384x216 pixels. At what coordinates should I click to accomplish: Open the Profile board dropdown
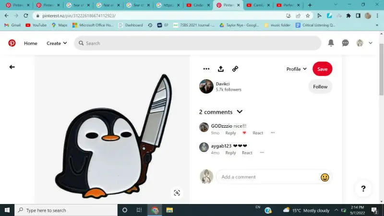coord(297,69)
